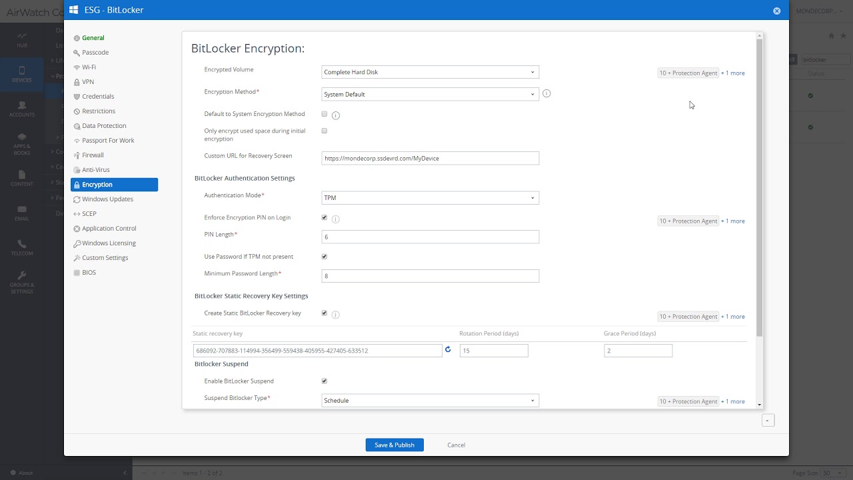Screen dimensions: 853x480
Task: Open Devices in the left navigation bar
Action: click(21, 74)
